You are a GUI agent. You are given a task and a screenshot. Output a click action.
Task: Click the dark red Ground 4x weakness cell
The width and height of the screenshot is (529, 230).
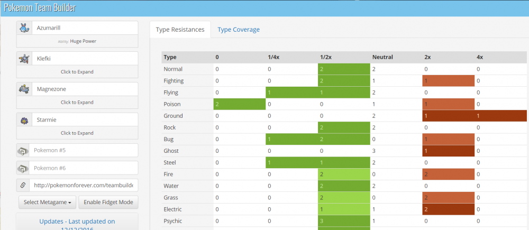(500, 116)
